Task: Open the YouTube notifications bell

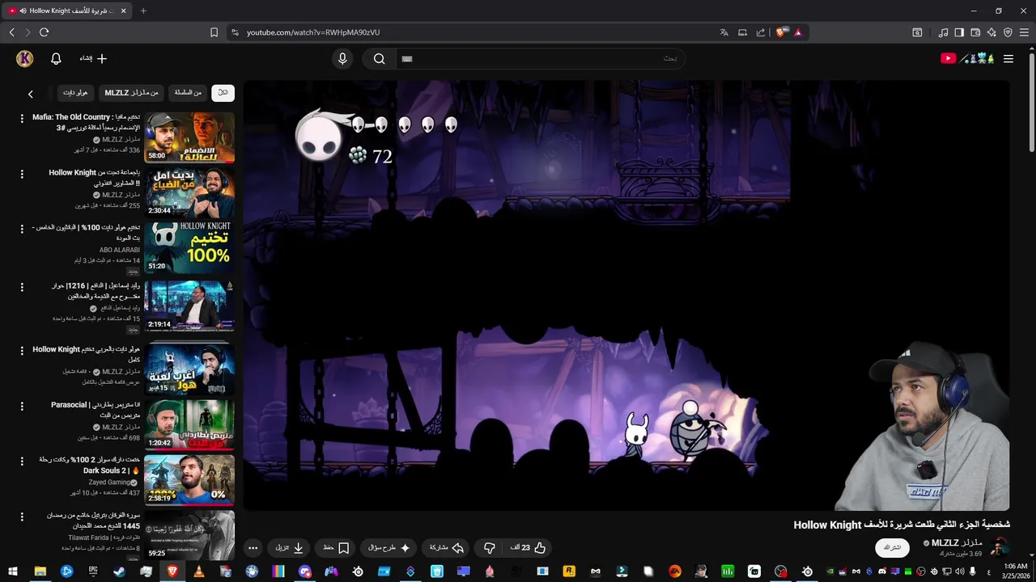Action: click(56, 58)
